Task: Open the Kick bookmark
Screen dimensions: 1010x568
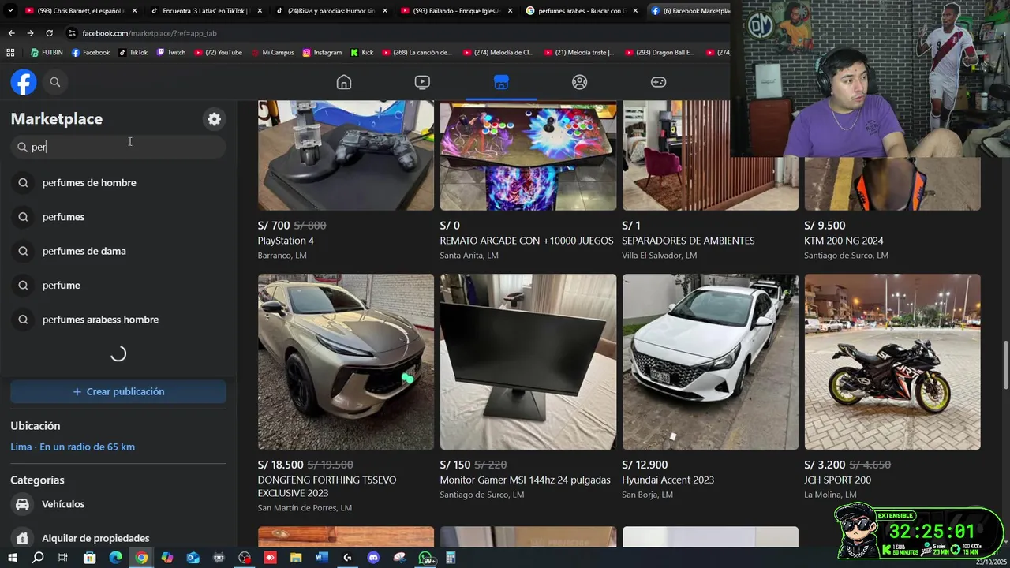Action: click(x=362, y=53)
